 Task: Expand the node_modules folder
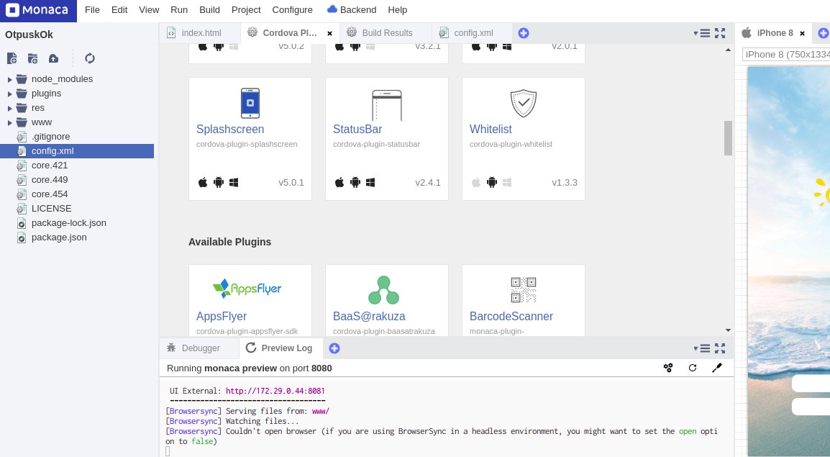click(x=9, y=79)
